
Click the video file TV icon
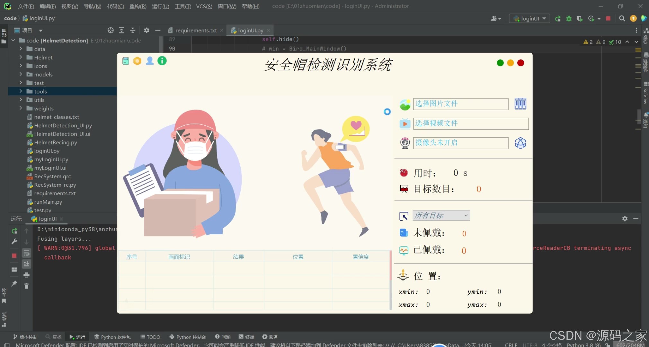tap(405, 124)
